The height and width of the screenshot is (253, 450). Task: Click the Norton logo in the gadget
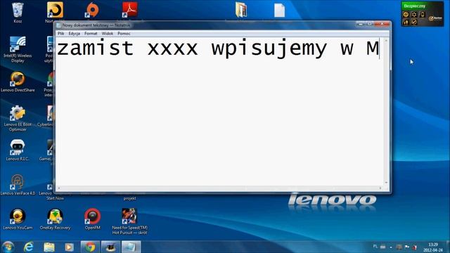(436, 18)
